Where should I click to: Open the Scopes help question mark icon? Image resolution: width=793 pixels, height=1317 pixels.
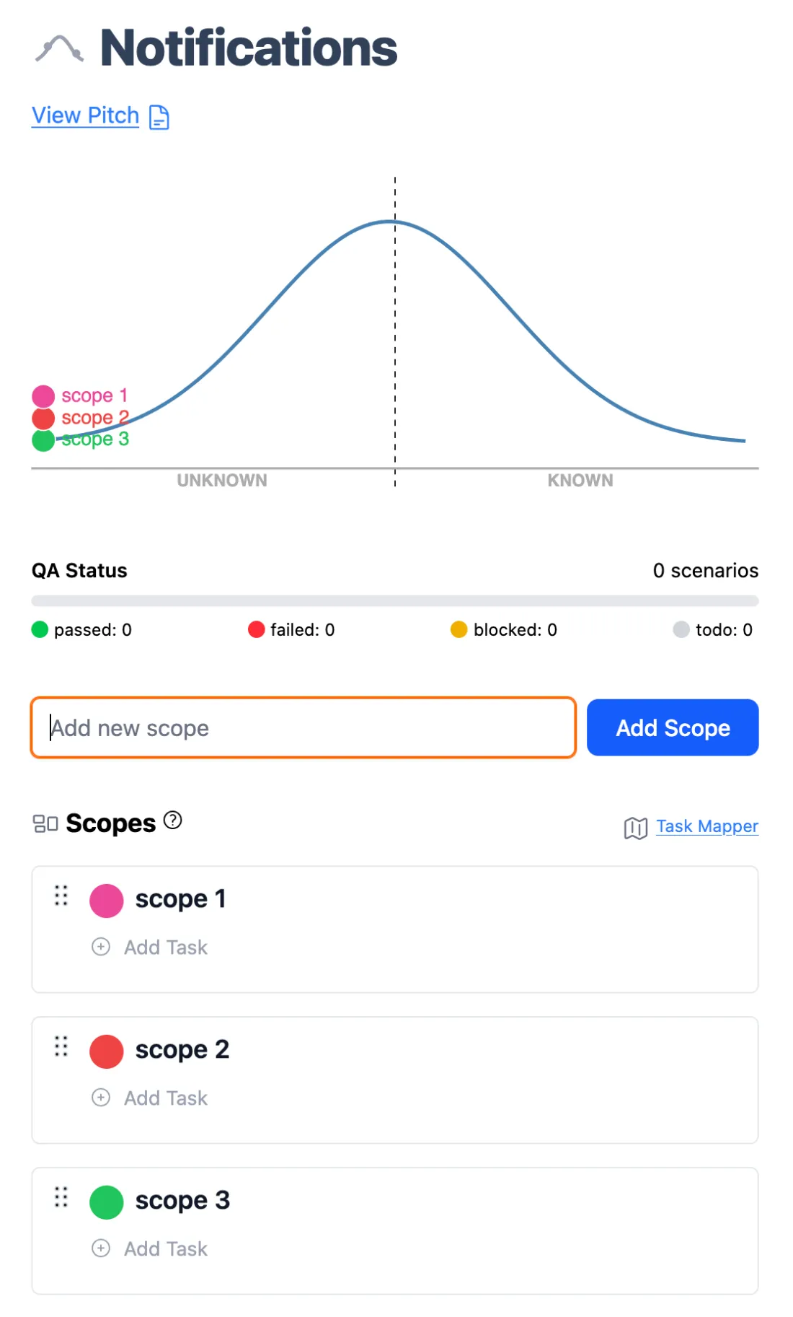click(173, 821)
